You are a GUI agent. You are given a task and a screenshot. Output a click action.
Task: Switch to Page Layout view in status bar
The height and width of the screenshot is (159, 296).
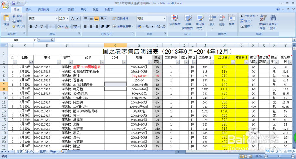246,156
